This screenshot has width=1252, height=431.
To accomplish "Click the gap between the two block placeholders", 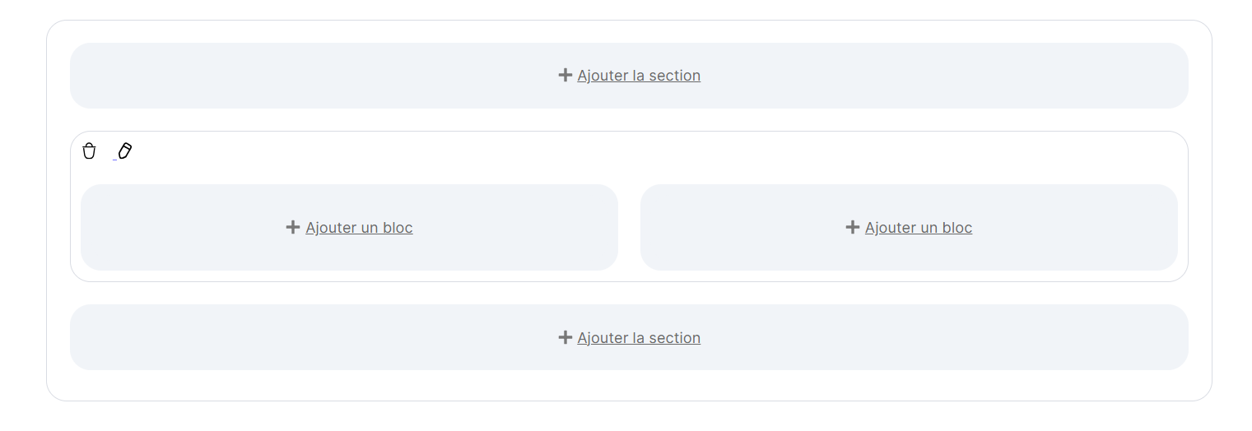I will click(629, 227).
